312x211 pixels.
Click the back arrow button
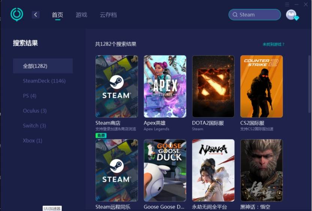[x=36, y=15]
